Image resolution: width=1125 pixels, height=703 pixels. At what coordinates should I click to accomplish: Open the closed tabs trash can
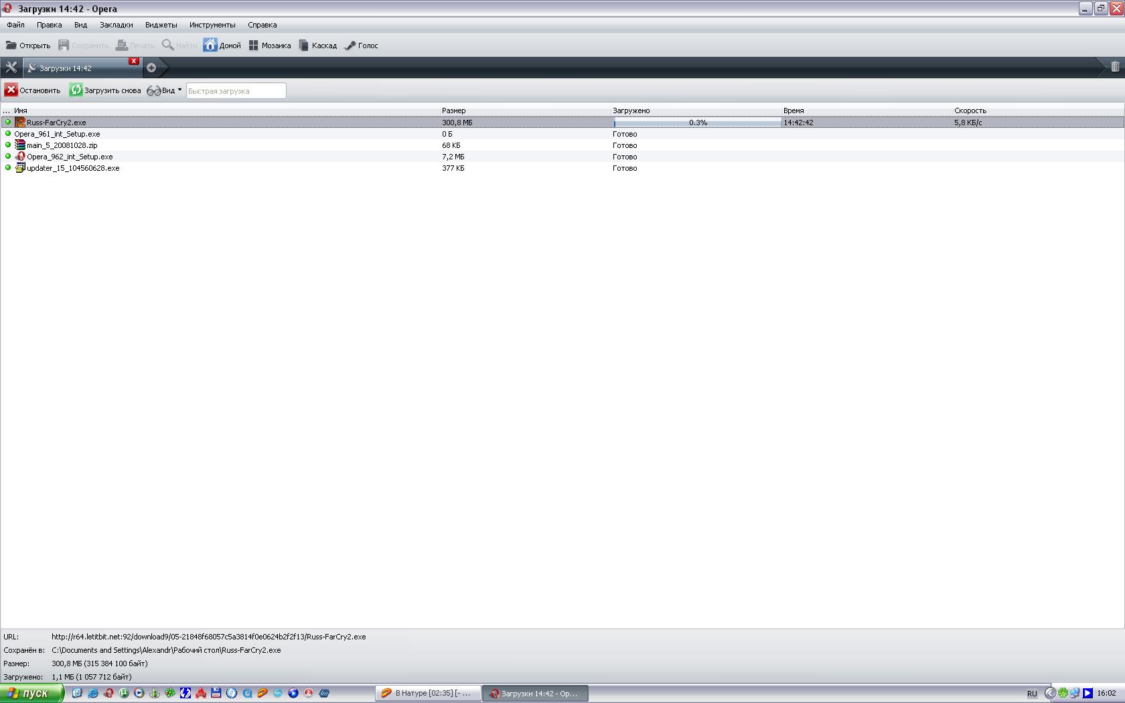(x=1115, y=67)
